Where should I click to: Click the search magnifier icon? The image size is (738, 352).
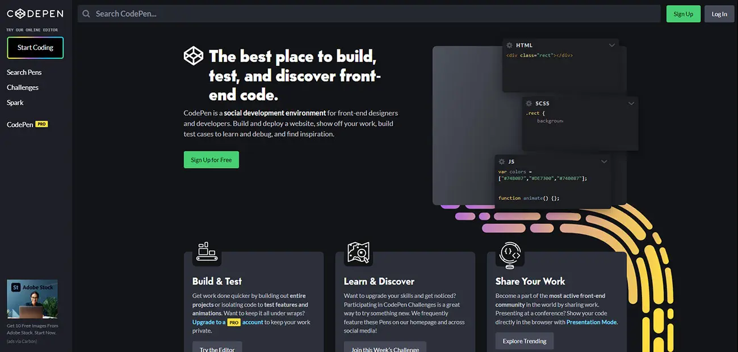click(86, 14)
